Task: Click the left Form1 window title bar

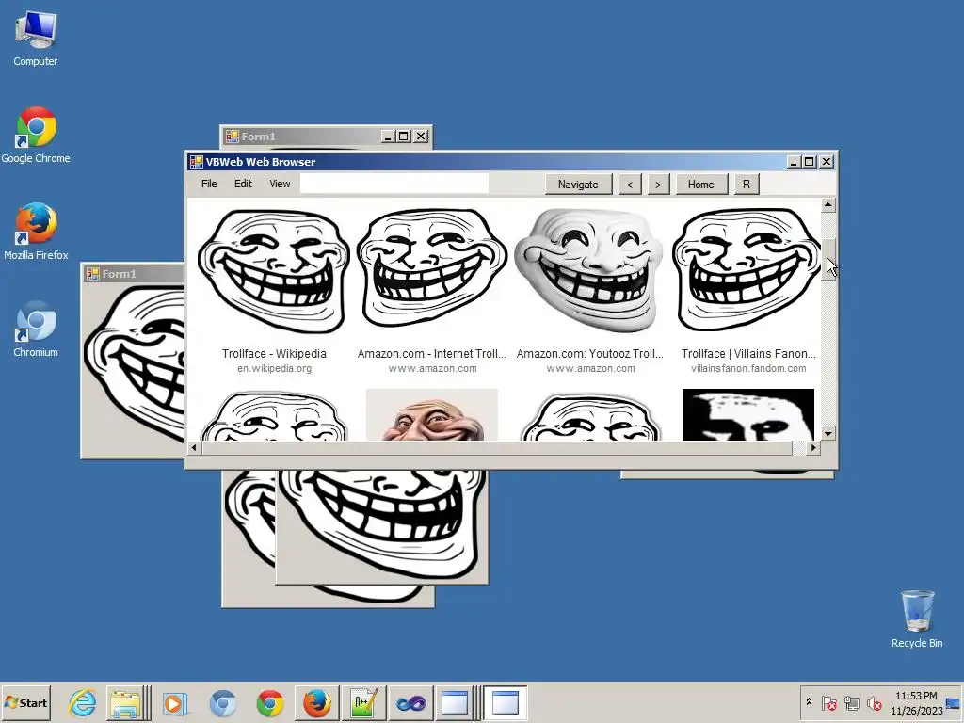Action: [x=133, y=274]
